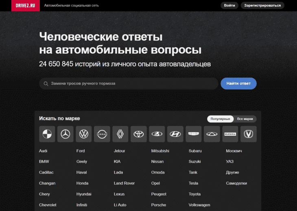Open the Lada boat logo tile
Viewport: 297px width, 211px height.
click(157, 134)
